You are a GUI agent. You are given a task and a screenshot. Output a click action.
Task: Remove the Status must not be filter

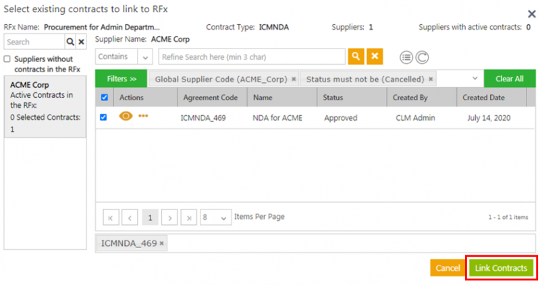431,79
